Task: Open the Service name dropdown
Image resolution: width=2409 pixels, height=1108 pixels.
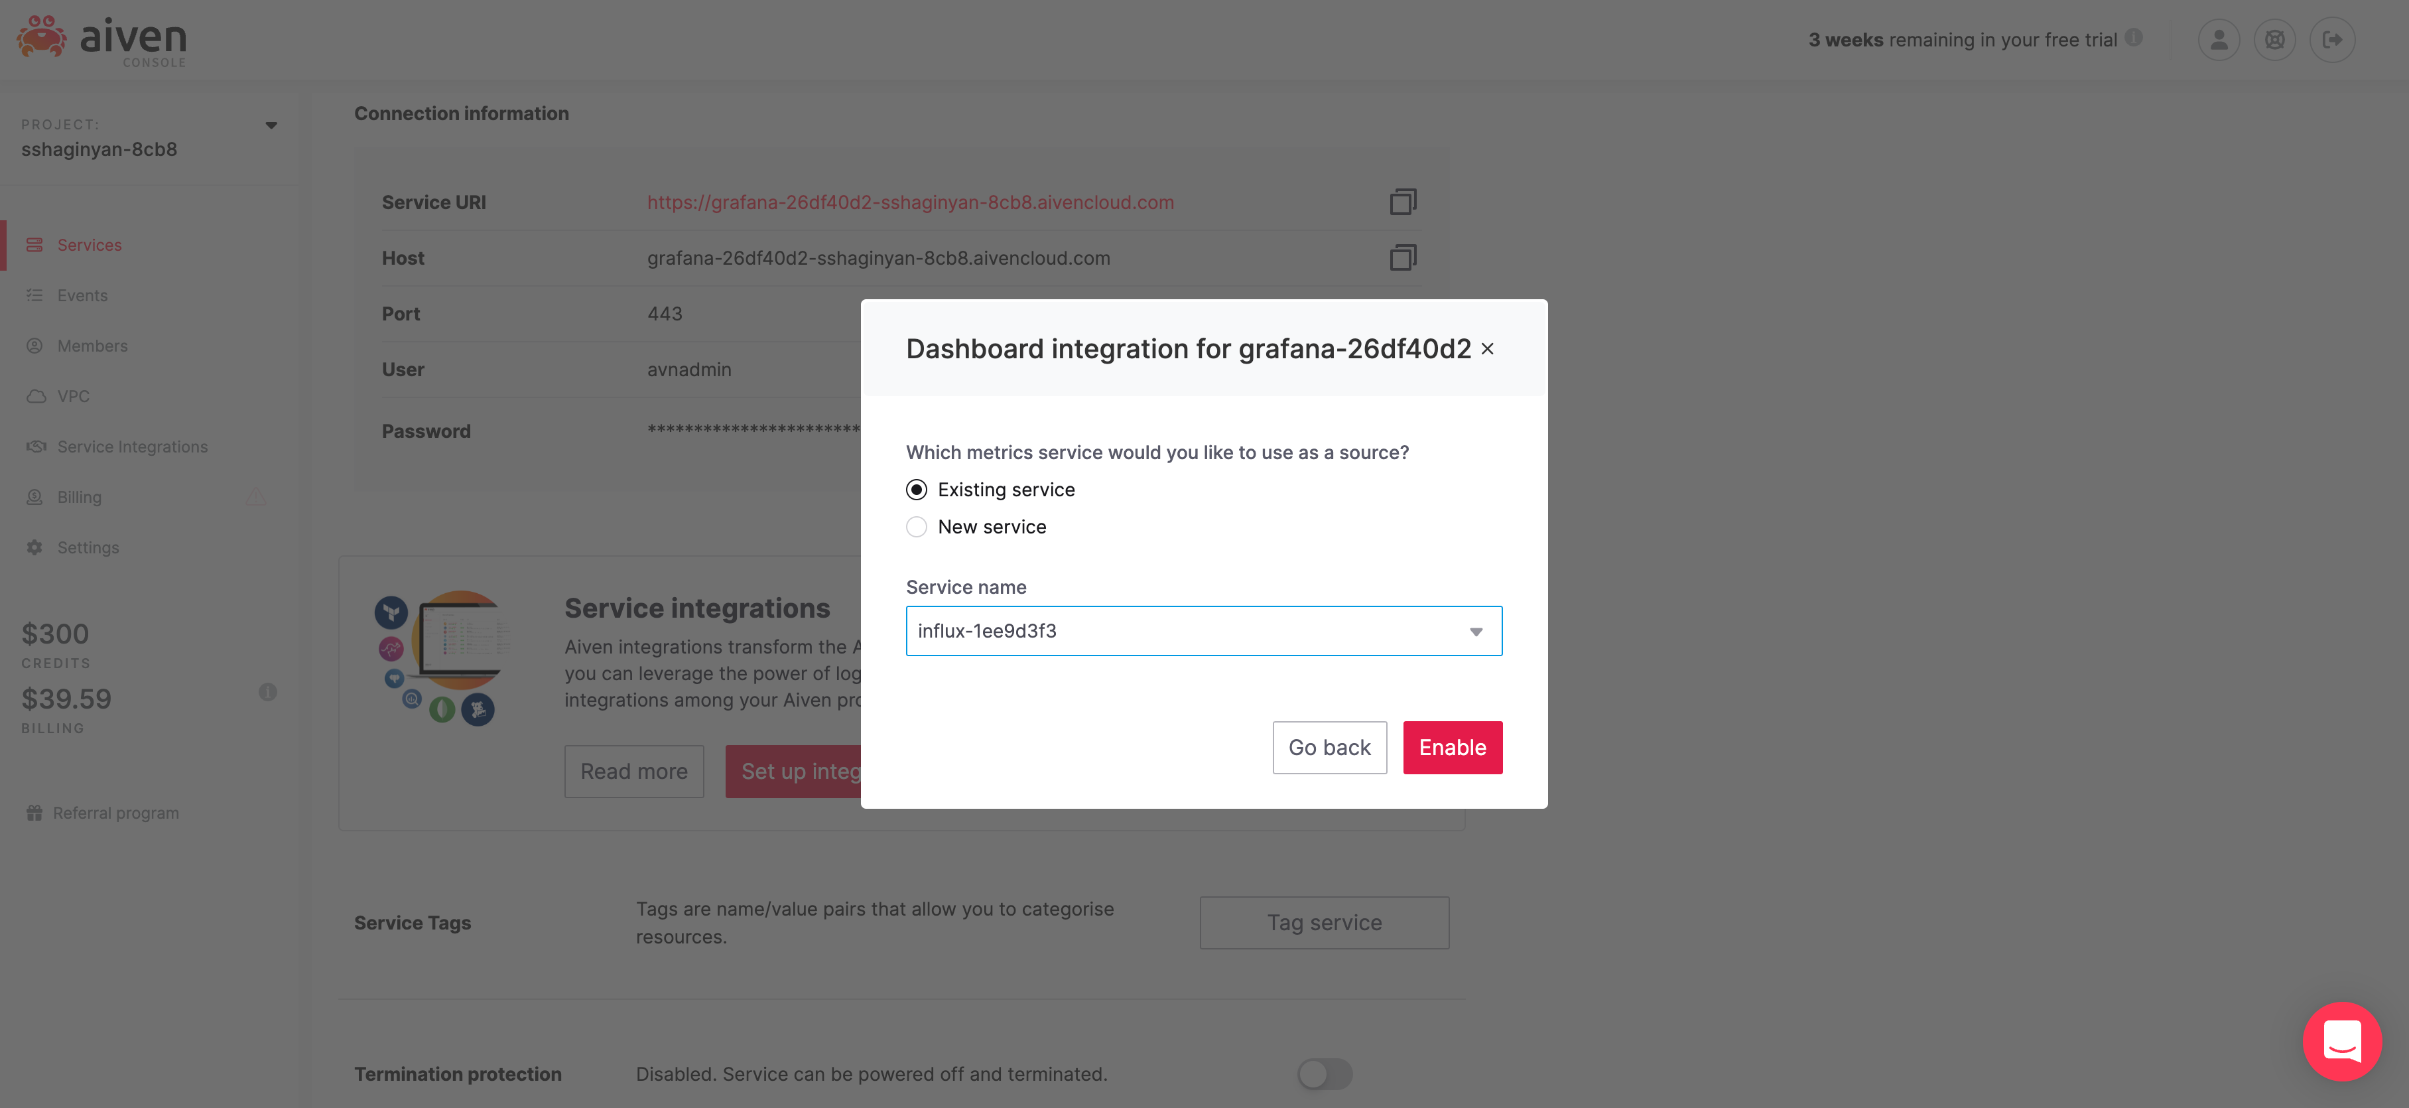Action: (1203, 632)
